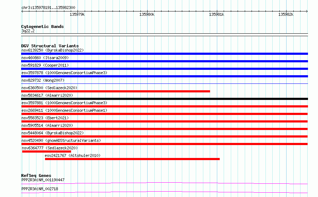Open esv3597881 (1000GenomesConsortiumPhase3) variant
Viewport: 318px width, 197px height.
64,103
